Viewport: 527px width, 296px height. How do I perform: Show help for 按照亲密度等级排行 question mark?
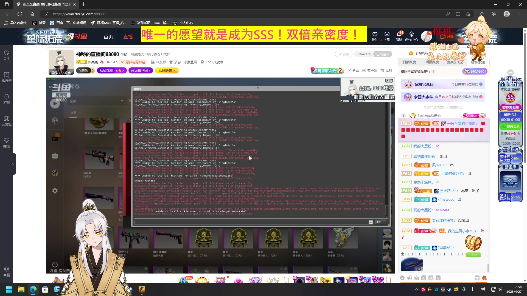pos(433,72)
